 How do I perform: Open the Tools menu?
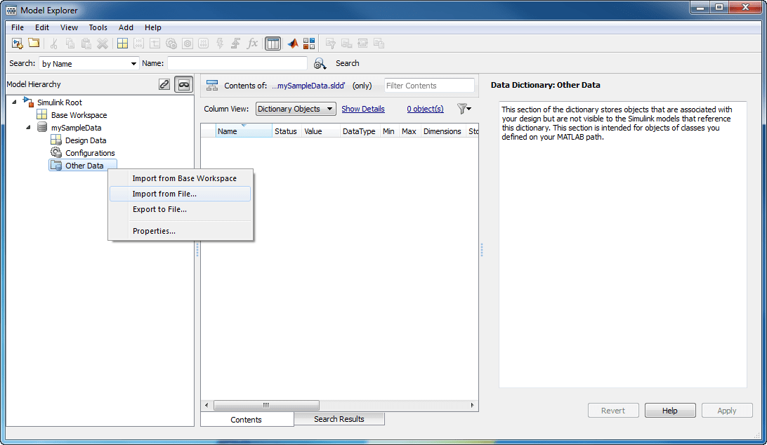pyautogui.click(x=98, y=27)
